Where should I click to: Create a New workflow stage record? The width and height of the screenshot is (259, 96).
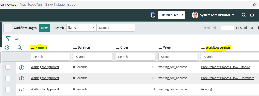45,28
